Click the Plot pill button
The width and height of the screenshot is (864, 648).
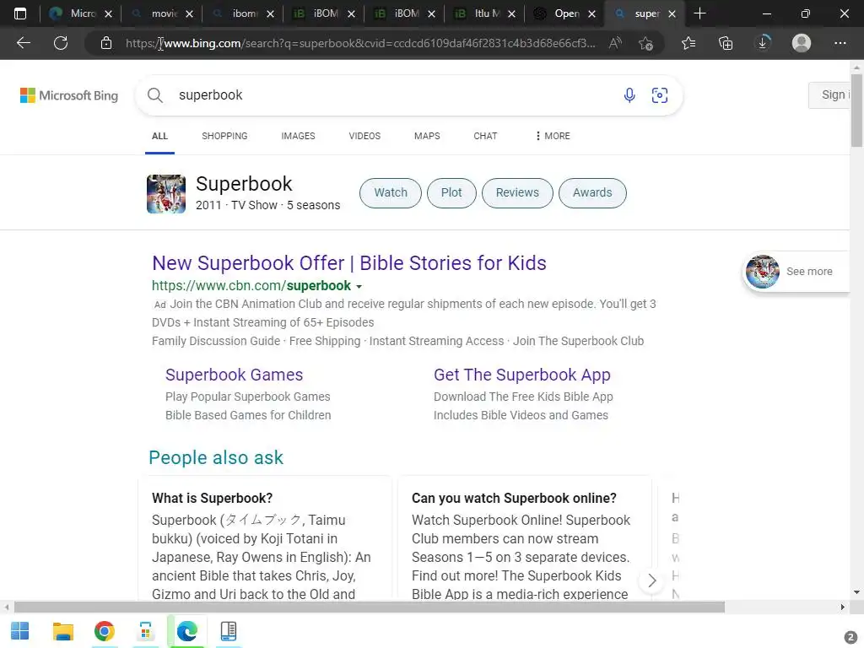[451, 193]
